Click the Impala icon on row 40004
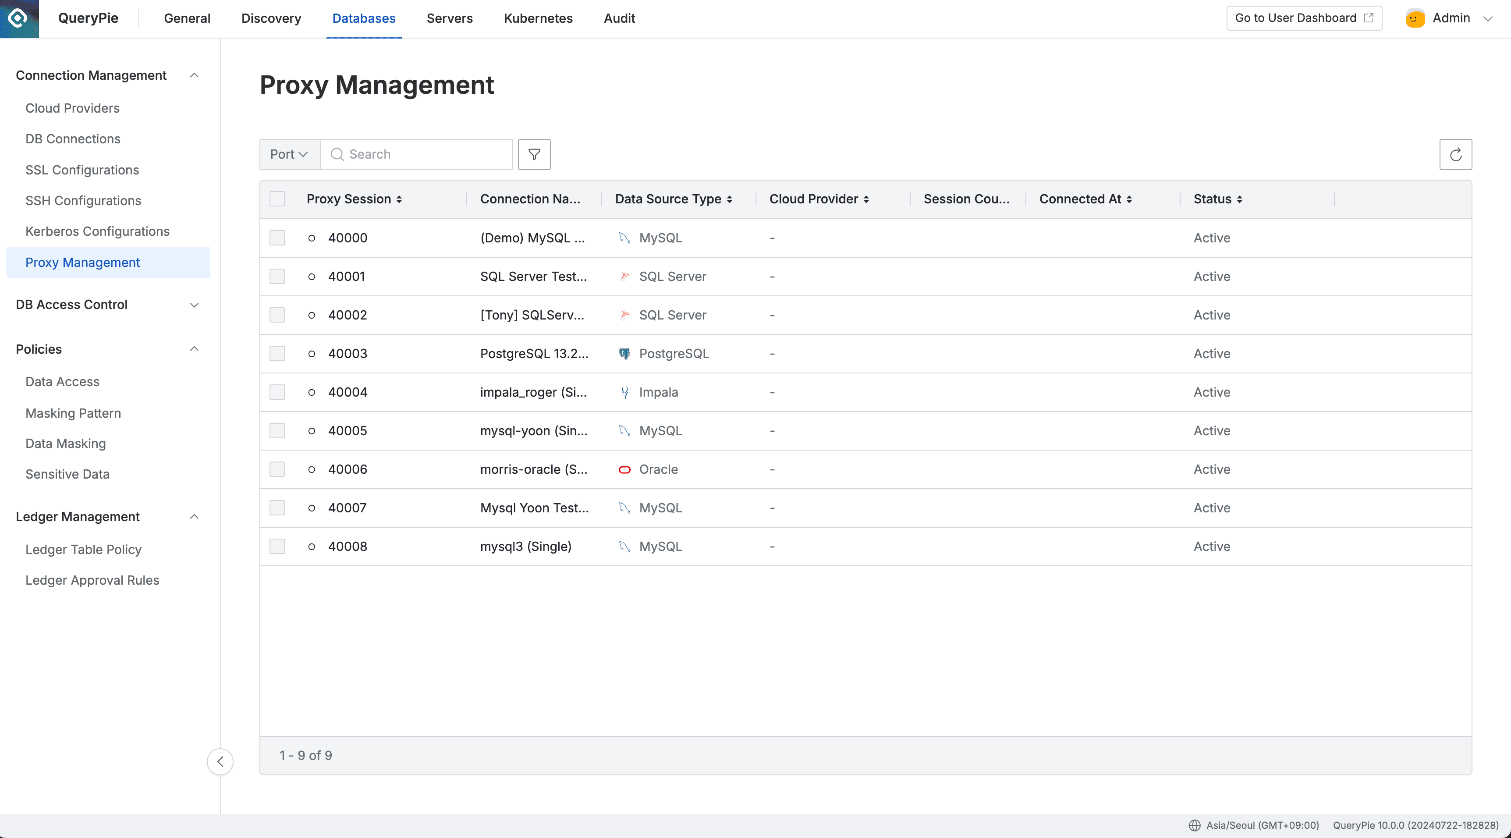Viewport: 1511px width, 838px height. [624, 392]
